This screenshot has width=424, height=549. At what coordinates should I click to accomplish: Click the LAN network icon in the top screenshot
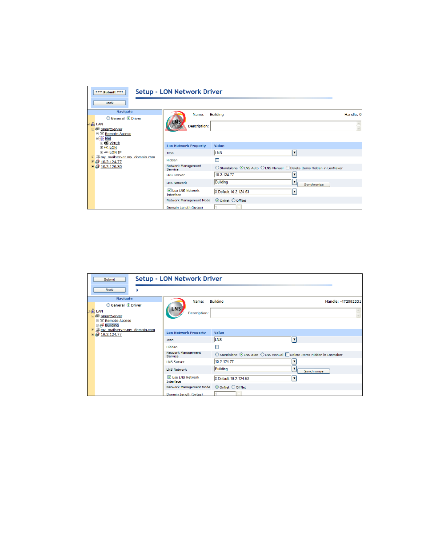point(92,124)
